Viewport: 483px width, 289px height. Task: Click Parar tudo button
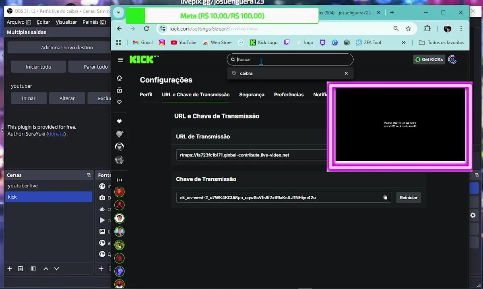90,67
